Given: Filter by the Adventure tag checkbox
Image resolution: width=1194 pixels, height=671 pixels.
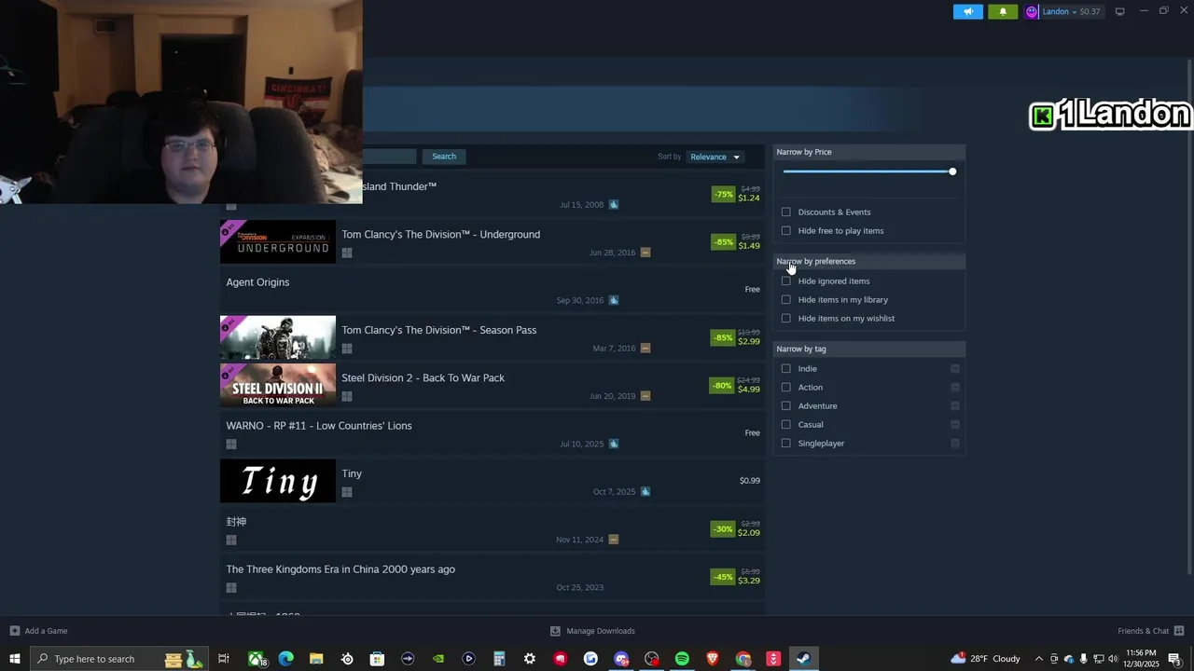Looking at the screenshot, I should (x=785, y=405).
